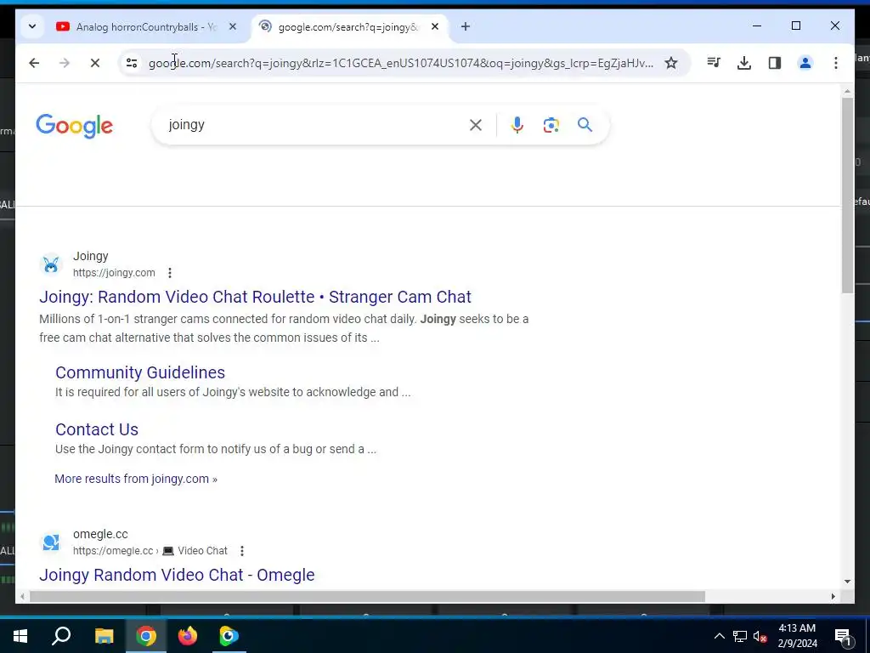Click the vertical scrollbar thumb
Viewport: 870px width, 653px height.
pos(847,196)
